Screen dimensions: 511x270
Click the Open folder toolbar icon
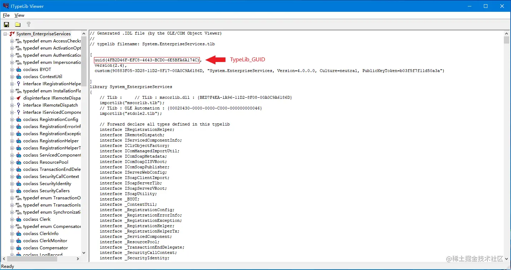18,24
